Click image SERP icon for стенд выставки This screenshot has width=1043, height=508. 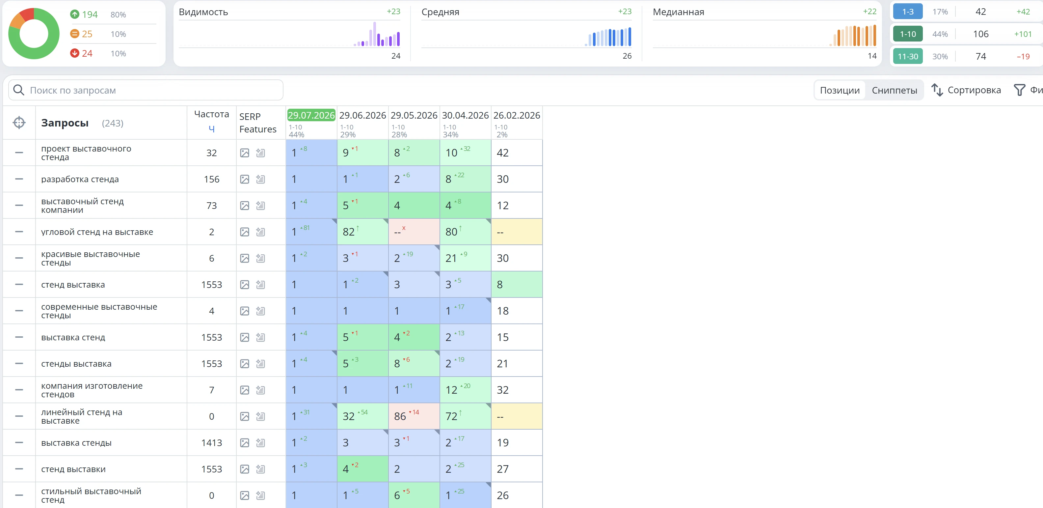click(245, 469)
